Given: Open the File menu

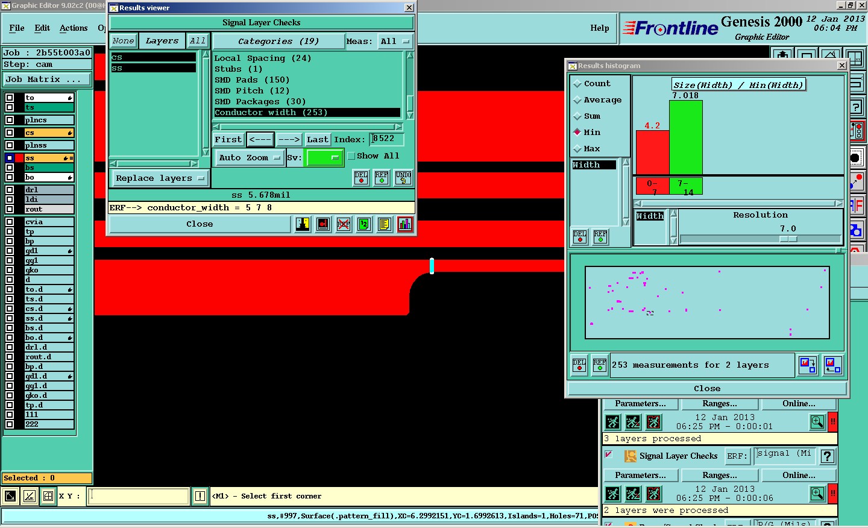Looking at the screenshot, I should (17, 28).
